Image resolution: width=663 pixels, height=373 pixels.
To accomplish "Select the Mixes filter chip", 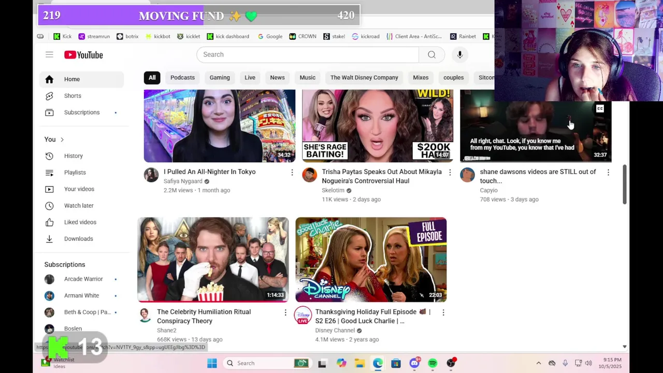I will (x=421, y=78).
